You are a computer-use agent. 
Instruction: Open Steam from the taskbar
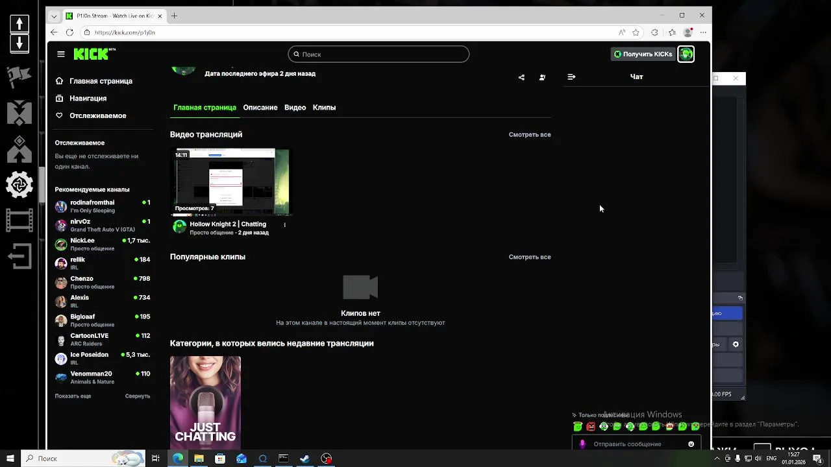[304, 459]
